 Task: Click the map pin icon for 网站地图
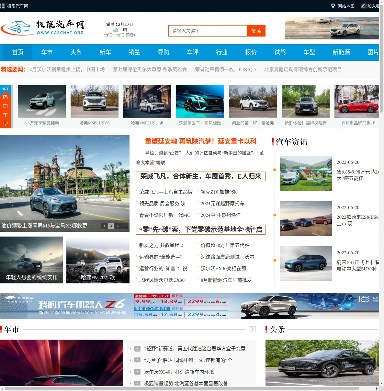coord(333,6)
